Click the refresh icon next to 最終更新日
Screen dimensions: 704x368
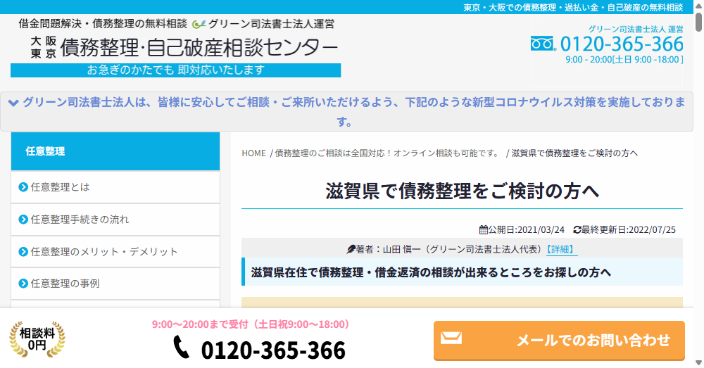577,229
